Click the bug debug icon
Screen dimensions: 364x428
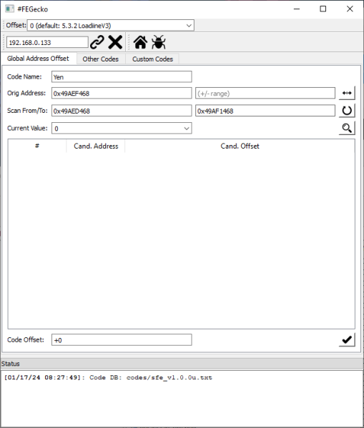[159, 42]
